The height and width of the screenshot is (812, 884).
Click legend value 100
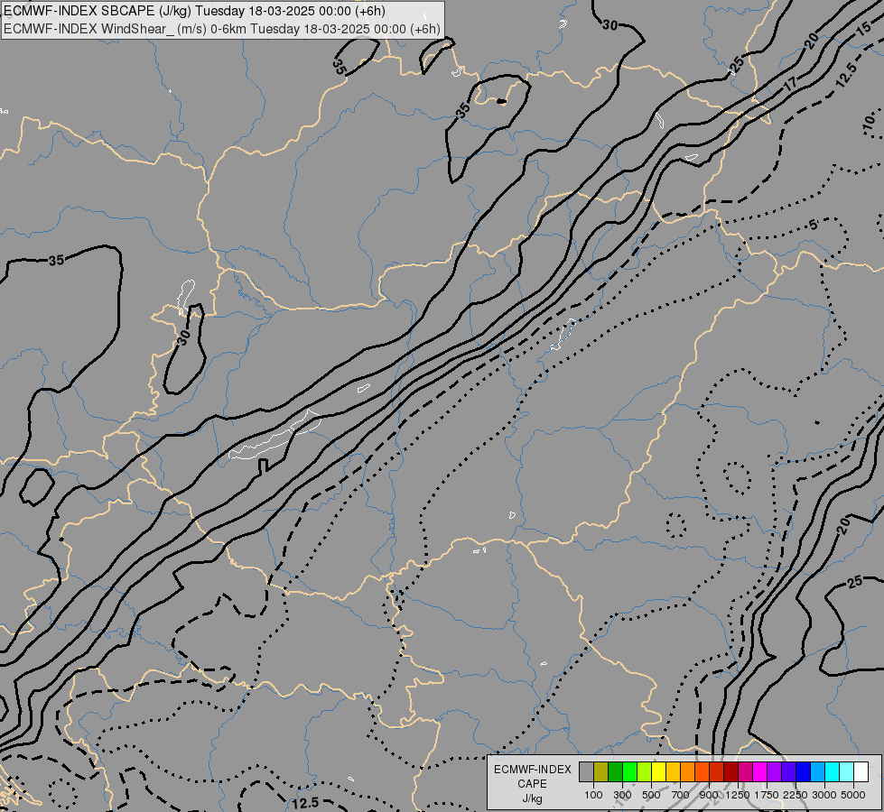[593, 795]
